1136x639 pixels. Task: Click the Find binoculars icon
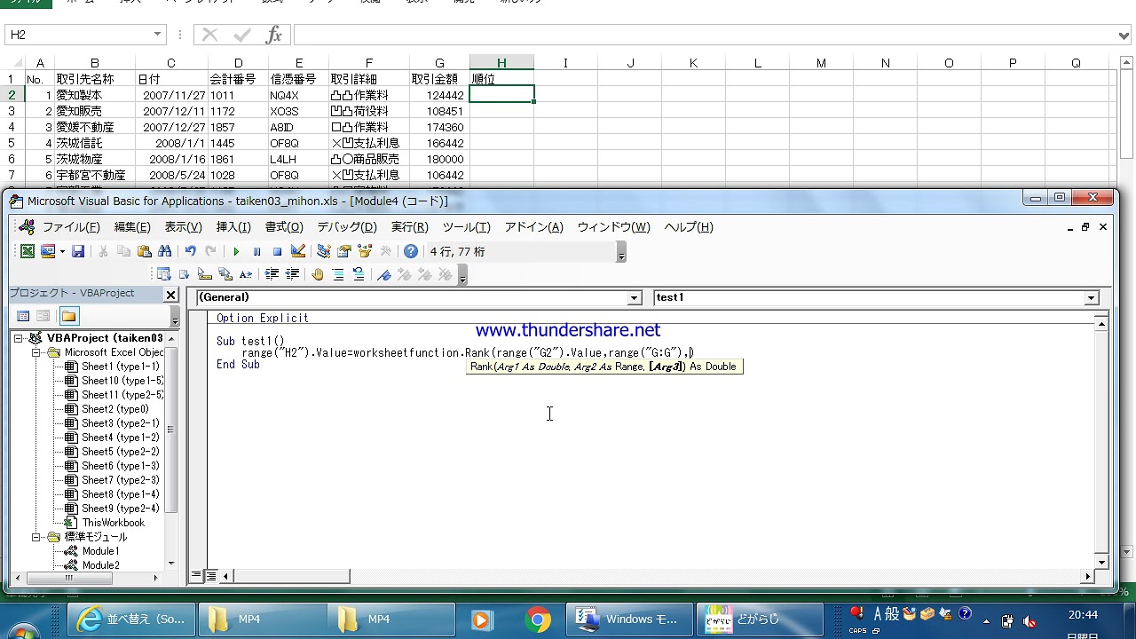(x=164, y=252)
